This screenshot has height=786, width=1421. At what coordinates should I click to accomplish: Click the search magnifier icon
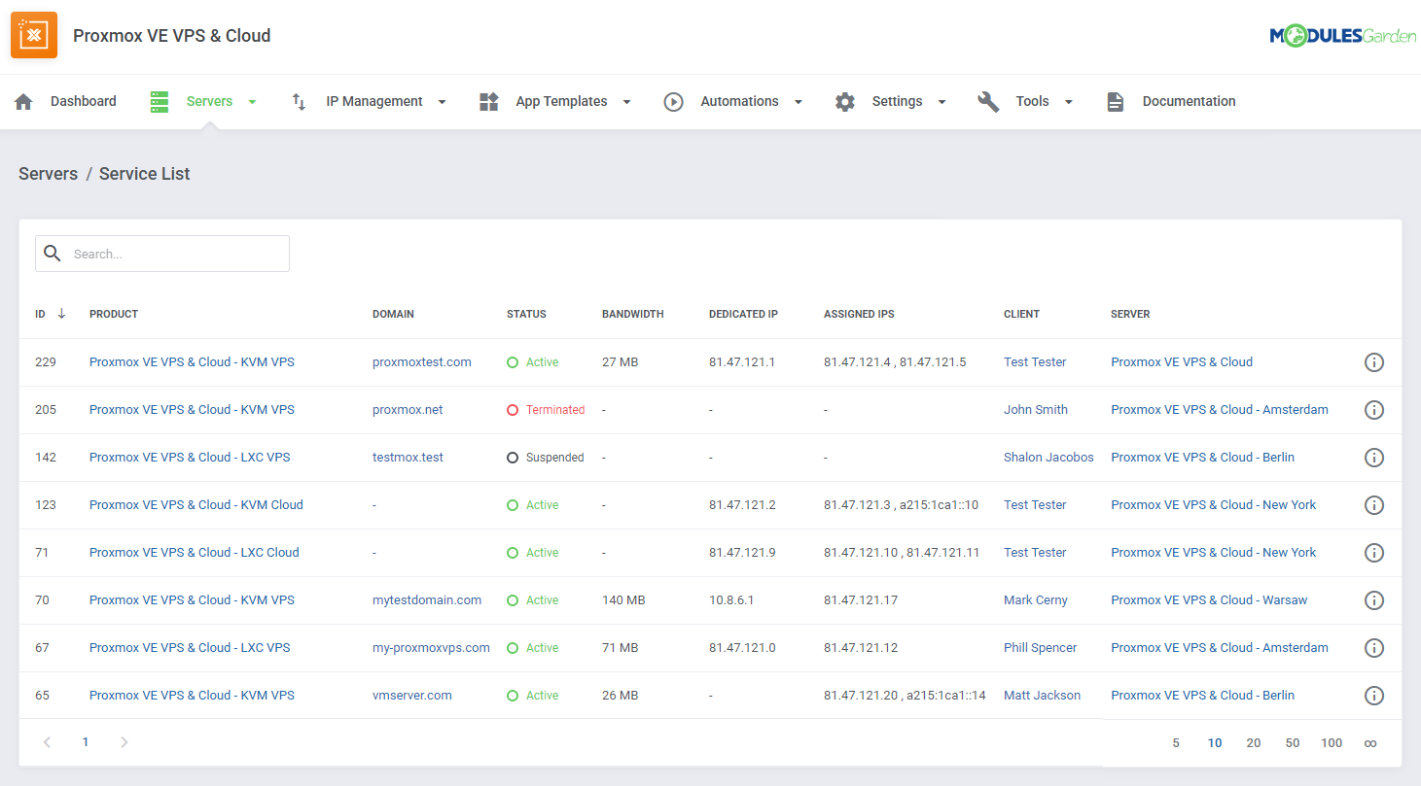tap(53, 254)
